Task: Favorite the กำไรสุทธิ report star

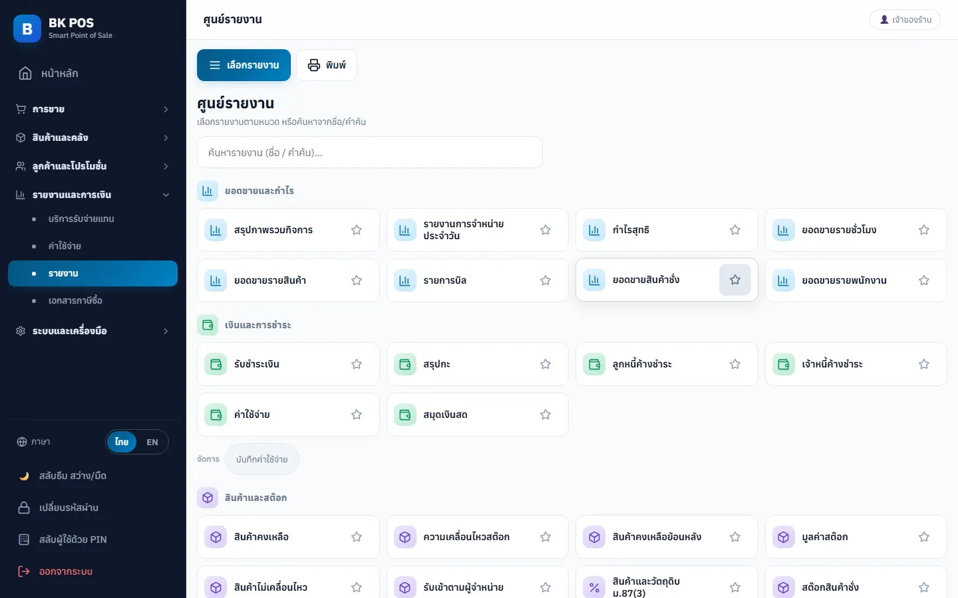Action: point(735,230)
